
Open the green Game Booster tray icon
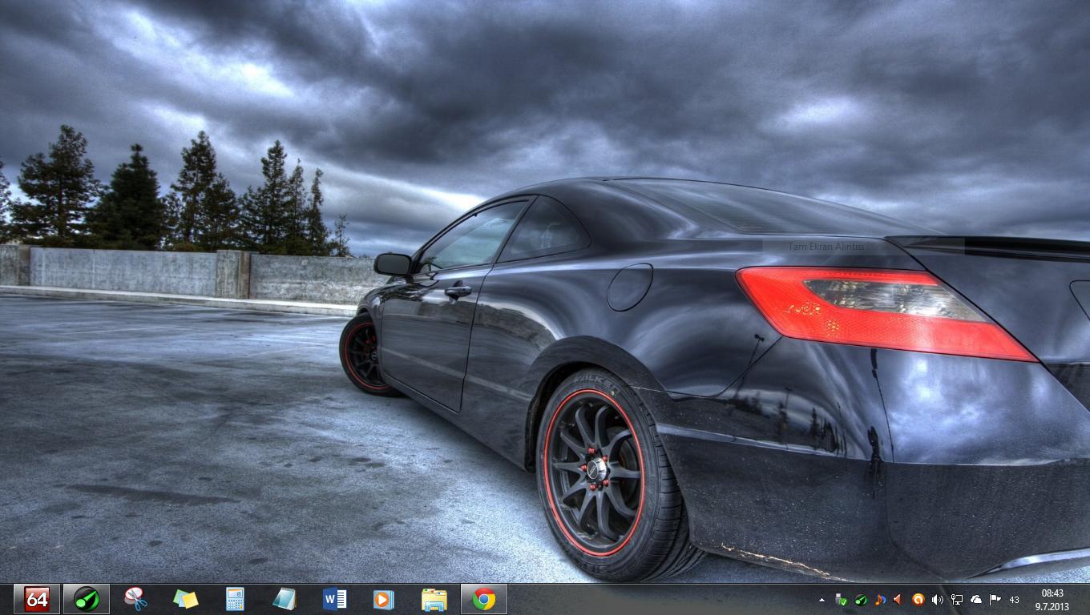(x=861, y=599)
